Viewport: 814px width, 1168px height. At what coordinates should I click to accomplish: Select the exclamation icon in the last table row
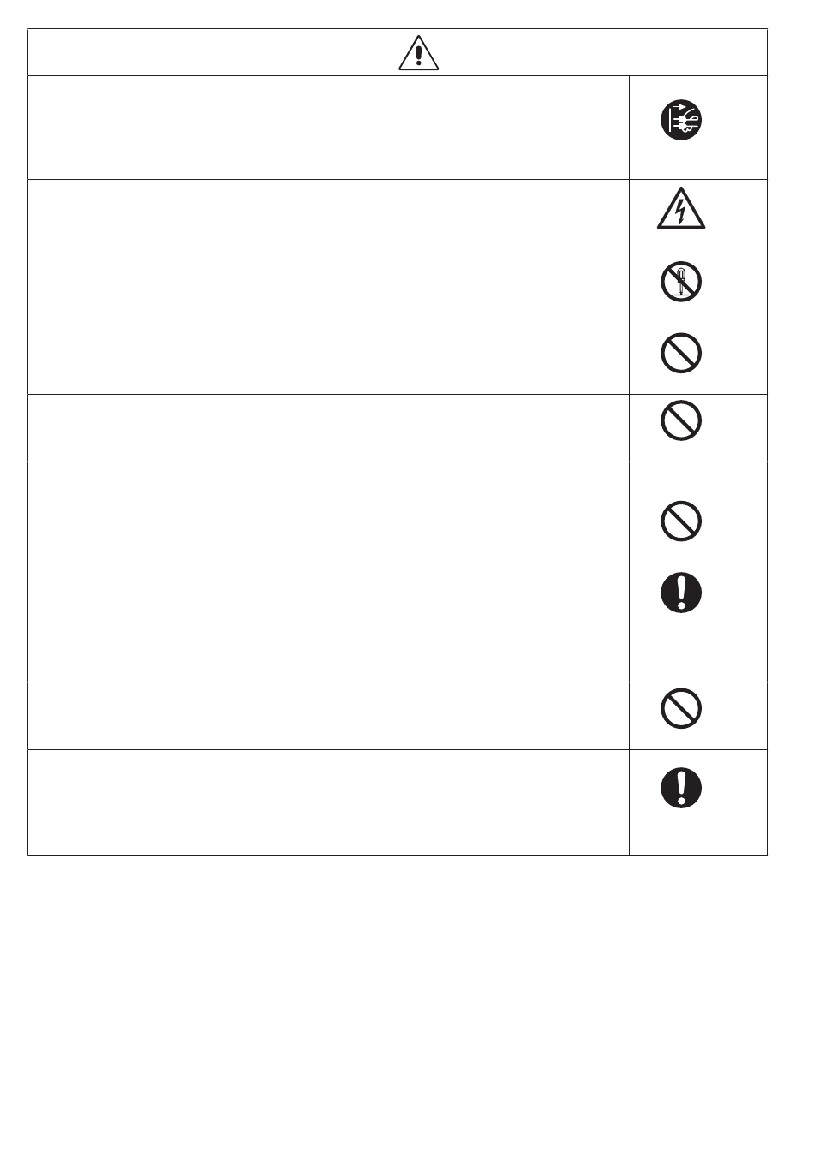(681, 787)
